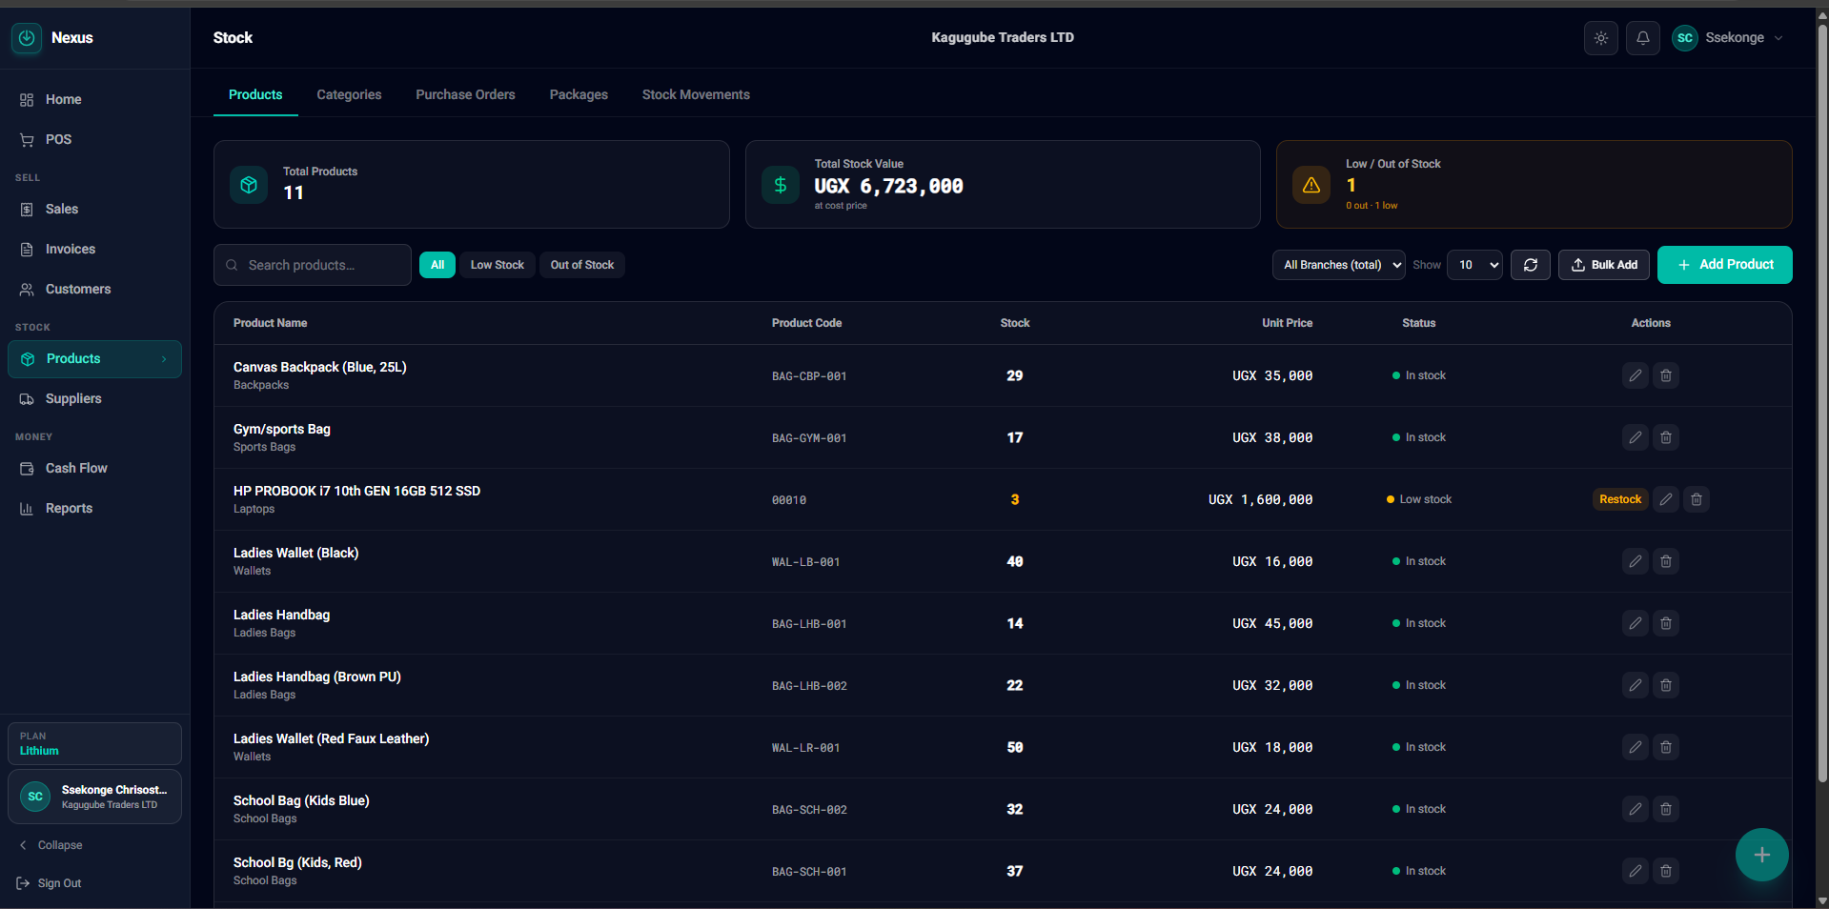This screenshot has width=1829, height=909.
Task: Switch to the Categories tab
Action: tap(349, 94)
